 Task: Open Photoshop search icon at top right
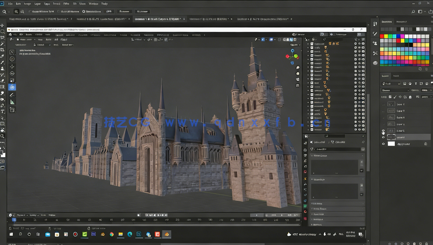pyautogui.click(x=413, y=12)
